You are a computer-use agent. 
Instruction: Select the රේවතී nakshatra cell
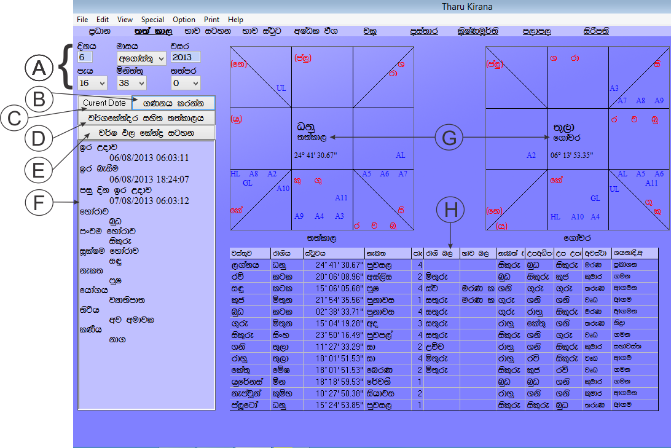(x=388, y=382)
